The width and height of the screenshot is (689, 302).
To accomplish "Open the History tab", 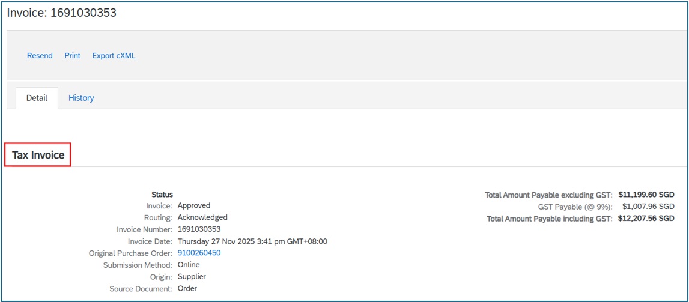I will coord(81,98).
